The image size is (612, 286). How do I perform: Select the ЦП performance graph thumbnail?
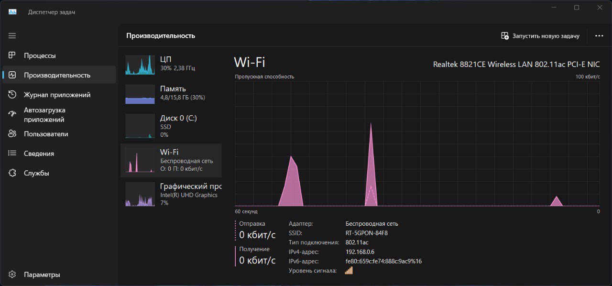140,65
